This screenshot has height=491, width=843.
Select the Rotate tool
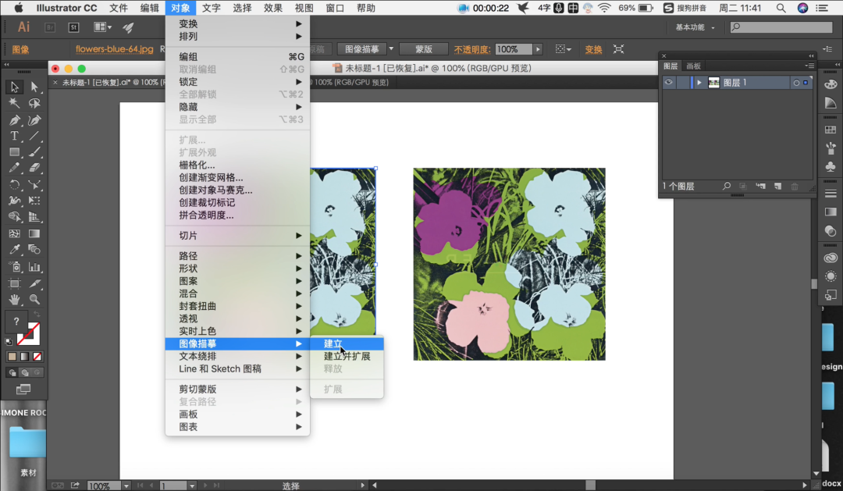(x=15, y=185)
